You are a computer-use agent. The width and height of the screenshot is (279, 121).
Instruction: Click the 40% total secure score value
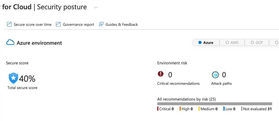[27, 79]
